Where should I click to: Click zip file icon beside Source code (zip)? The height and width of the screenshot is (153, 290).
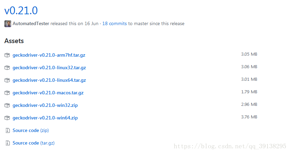click(x=7, y=130)
